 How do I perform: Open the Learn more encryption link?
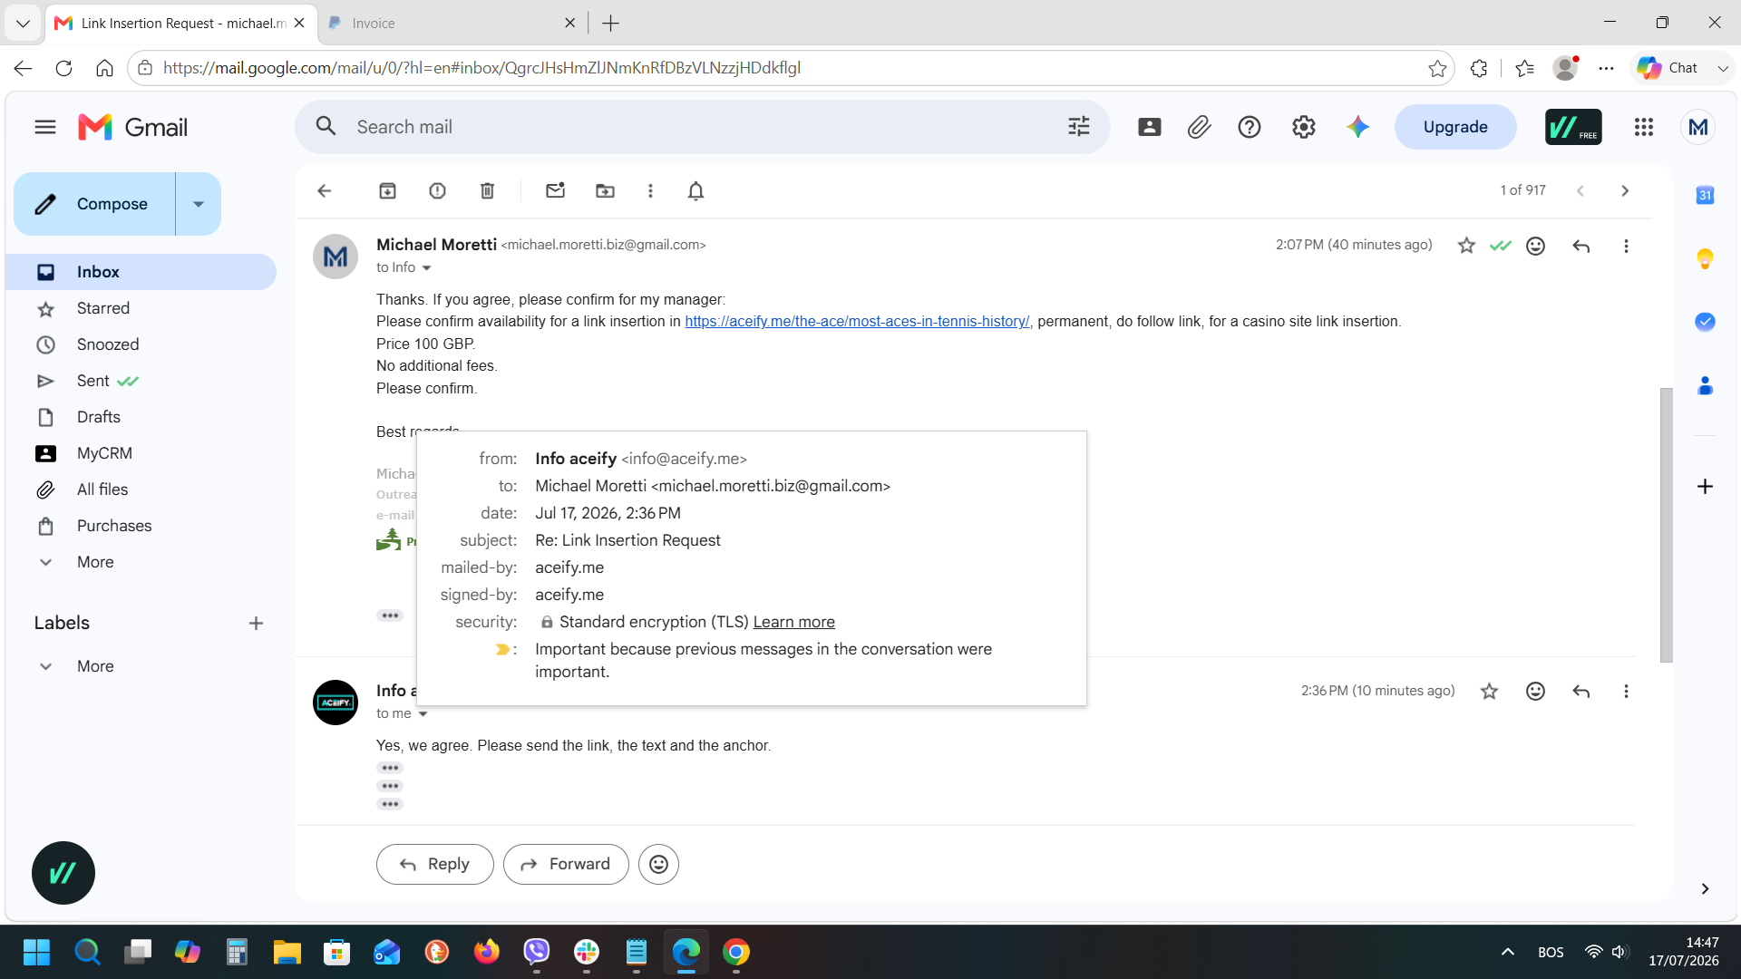(794, 622)
